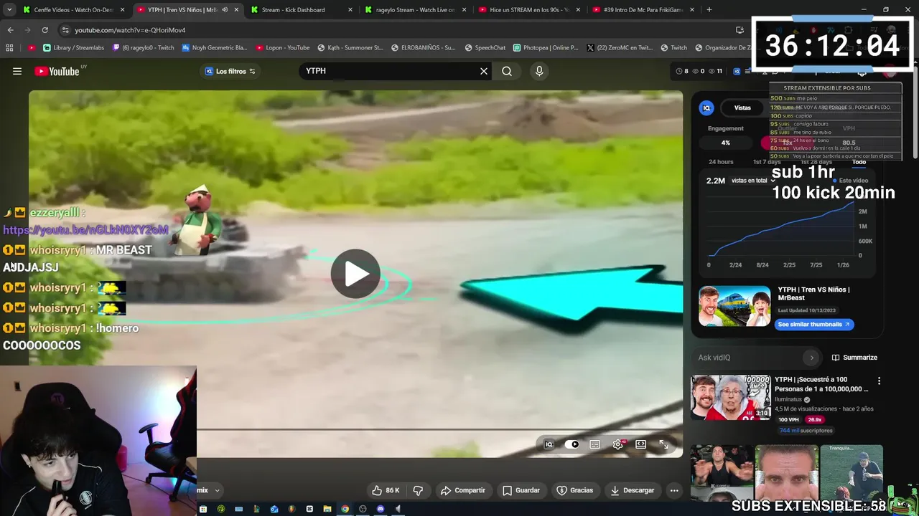
Task: Open the vidIQ icon in the player controls
Action: [x=549, y=444]
